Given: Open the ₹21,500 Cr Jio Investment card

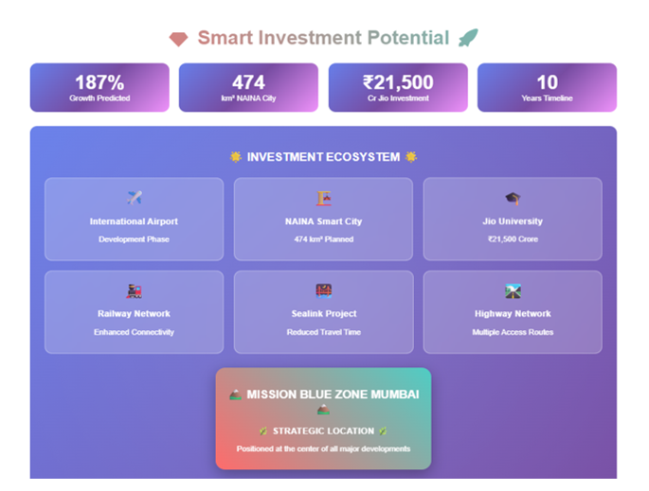Looking at the screenshot, I should click(398, 88).
